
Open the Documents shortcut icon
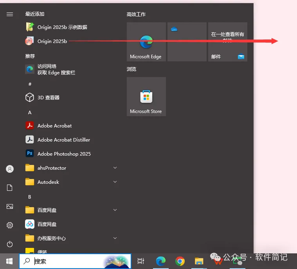click(10, 188)
